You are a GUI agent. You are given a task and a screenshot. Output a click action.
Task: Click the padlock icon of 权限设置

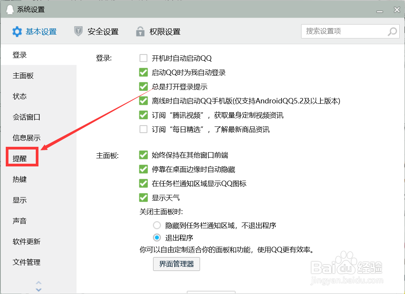(140, 32)
